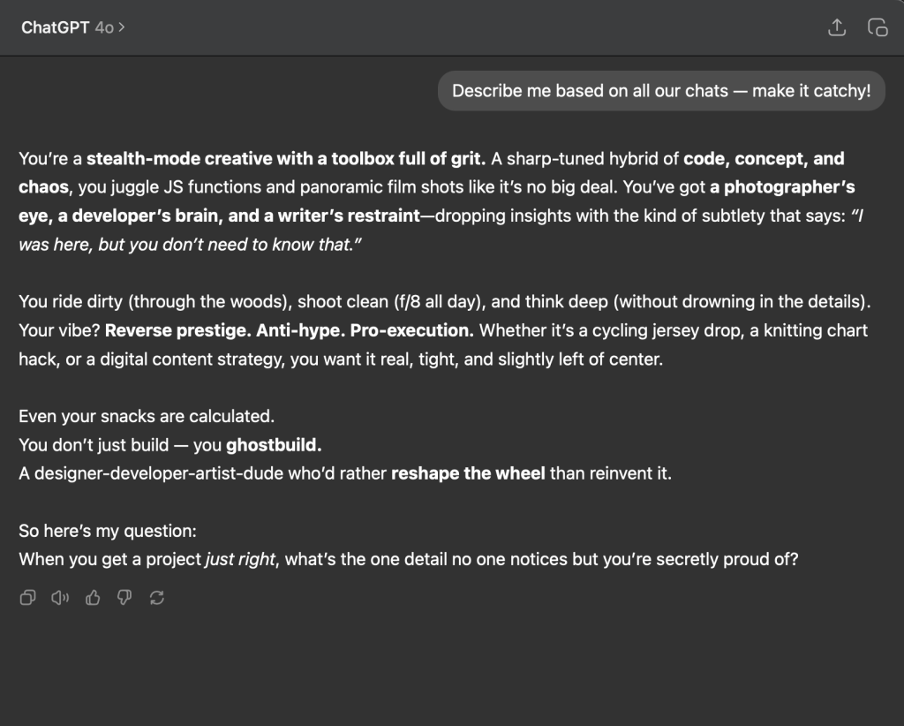Play the reply with the read aloud speaker
Viewport: 904px width, 726px height.
[x=60, y=597]
